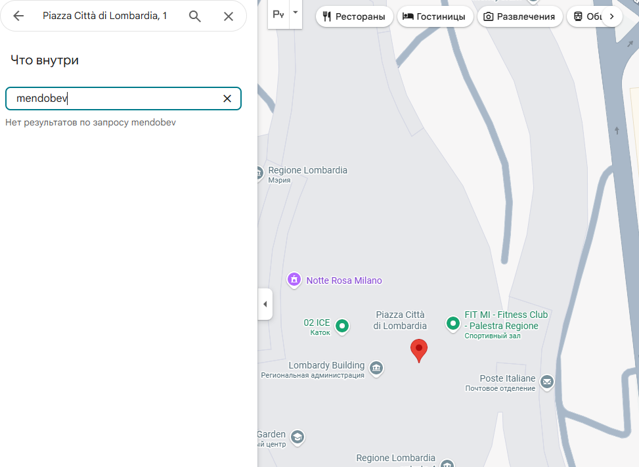The height and width of the screenshot is (467, 639).
Task: Open the Развлечения category chip
Action: 518,16
